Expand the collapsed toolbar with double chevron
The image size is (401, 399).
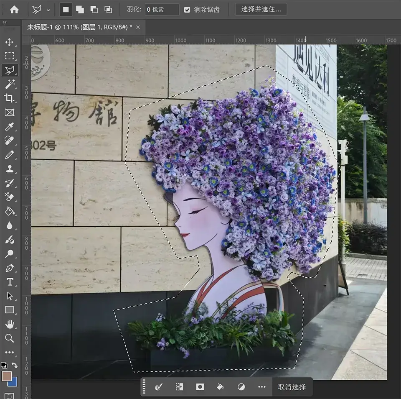point(4,22)
